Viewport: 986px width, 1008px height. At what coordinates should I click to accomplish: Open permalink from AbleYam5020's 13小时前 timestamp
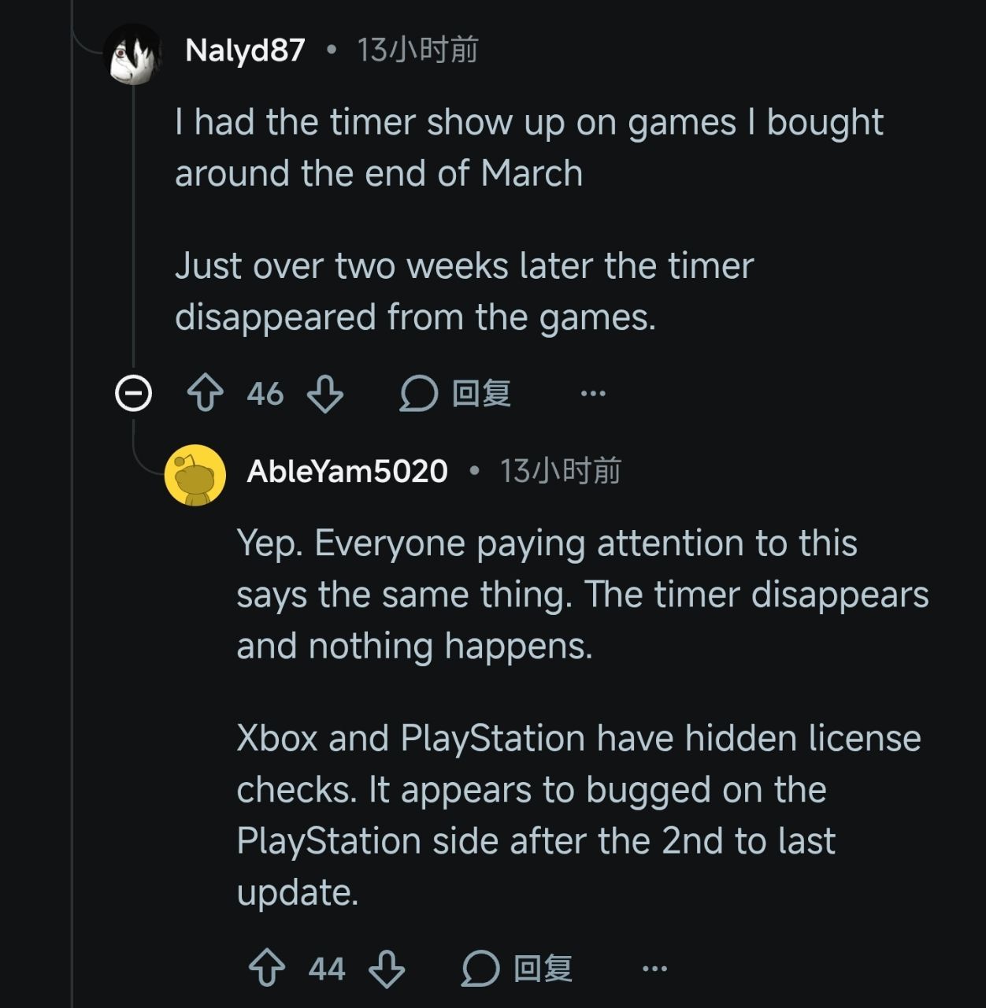[x=561, y=471]
